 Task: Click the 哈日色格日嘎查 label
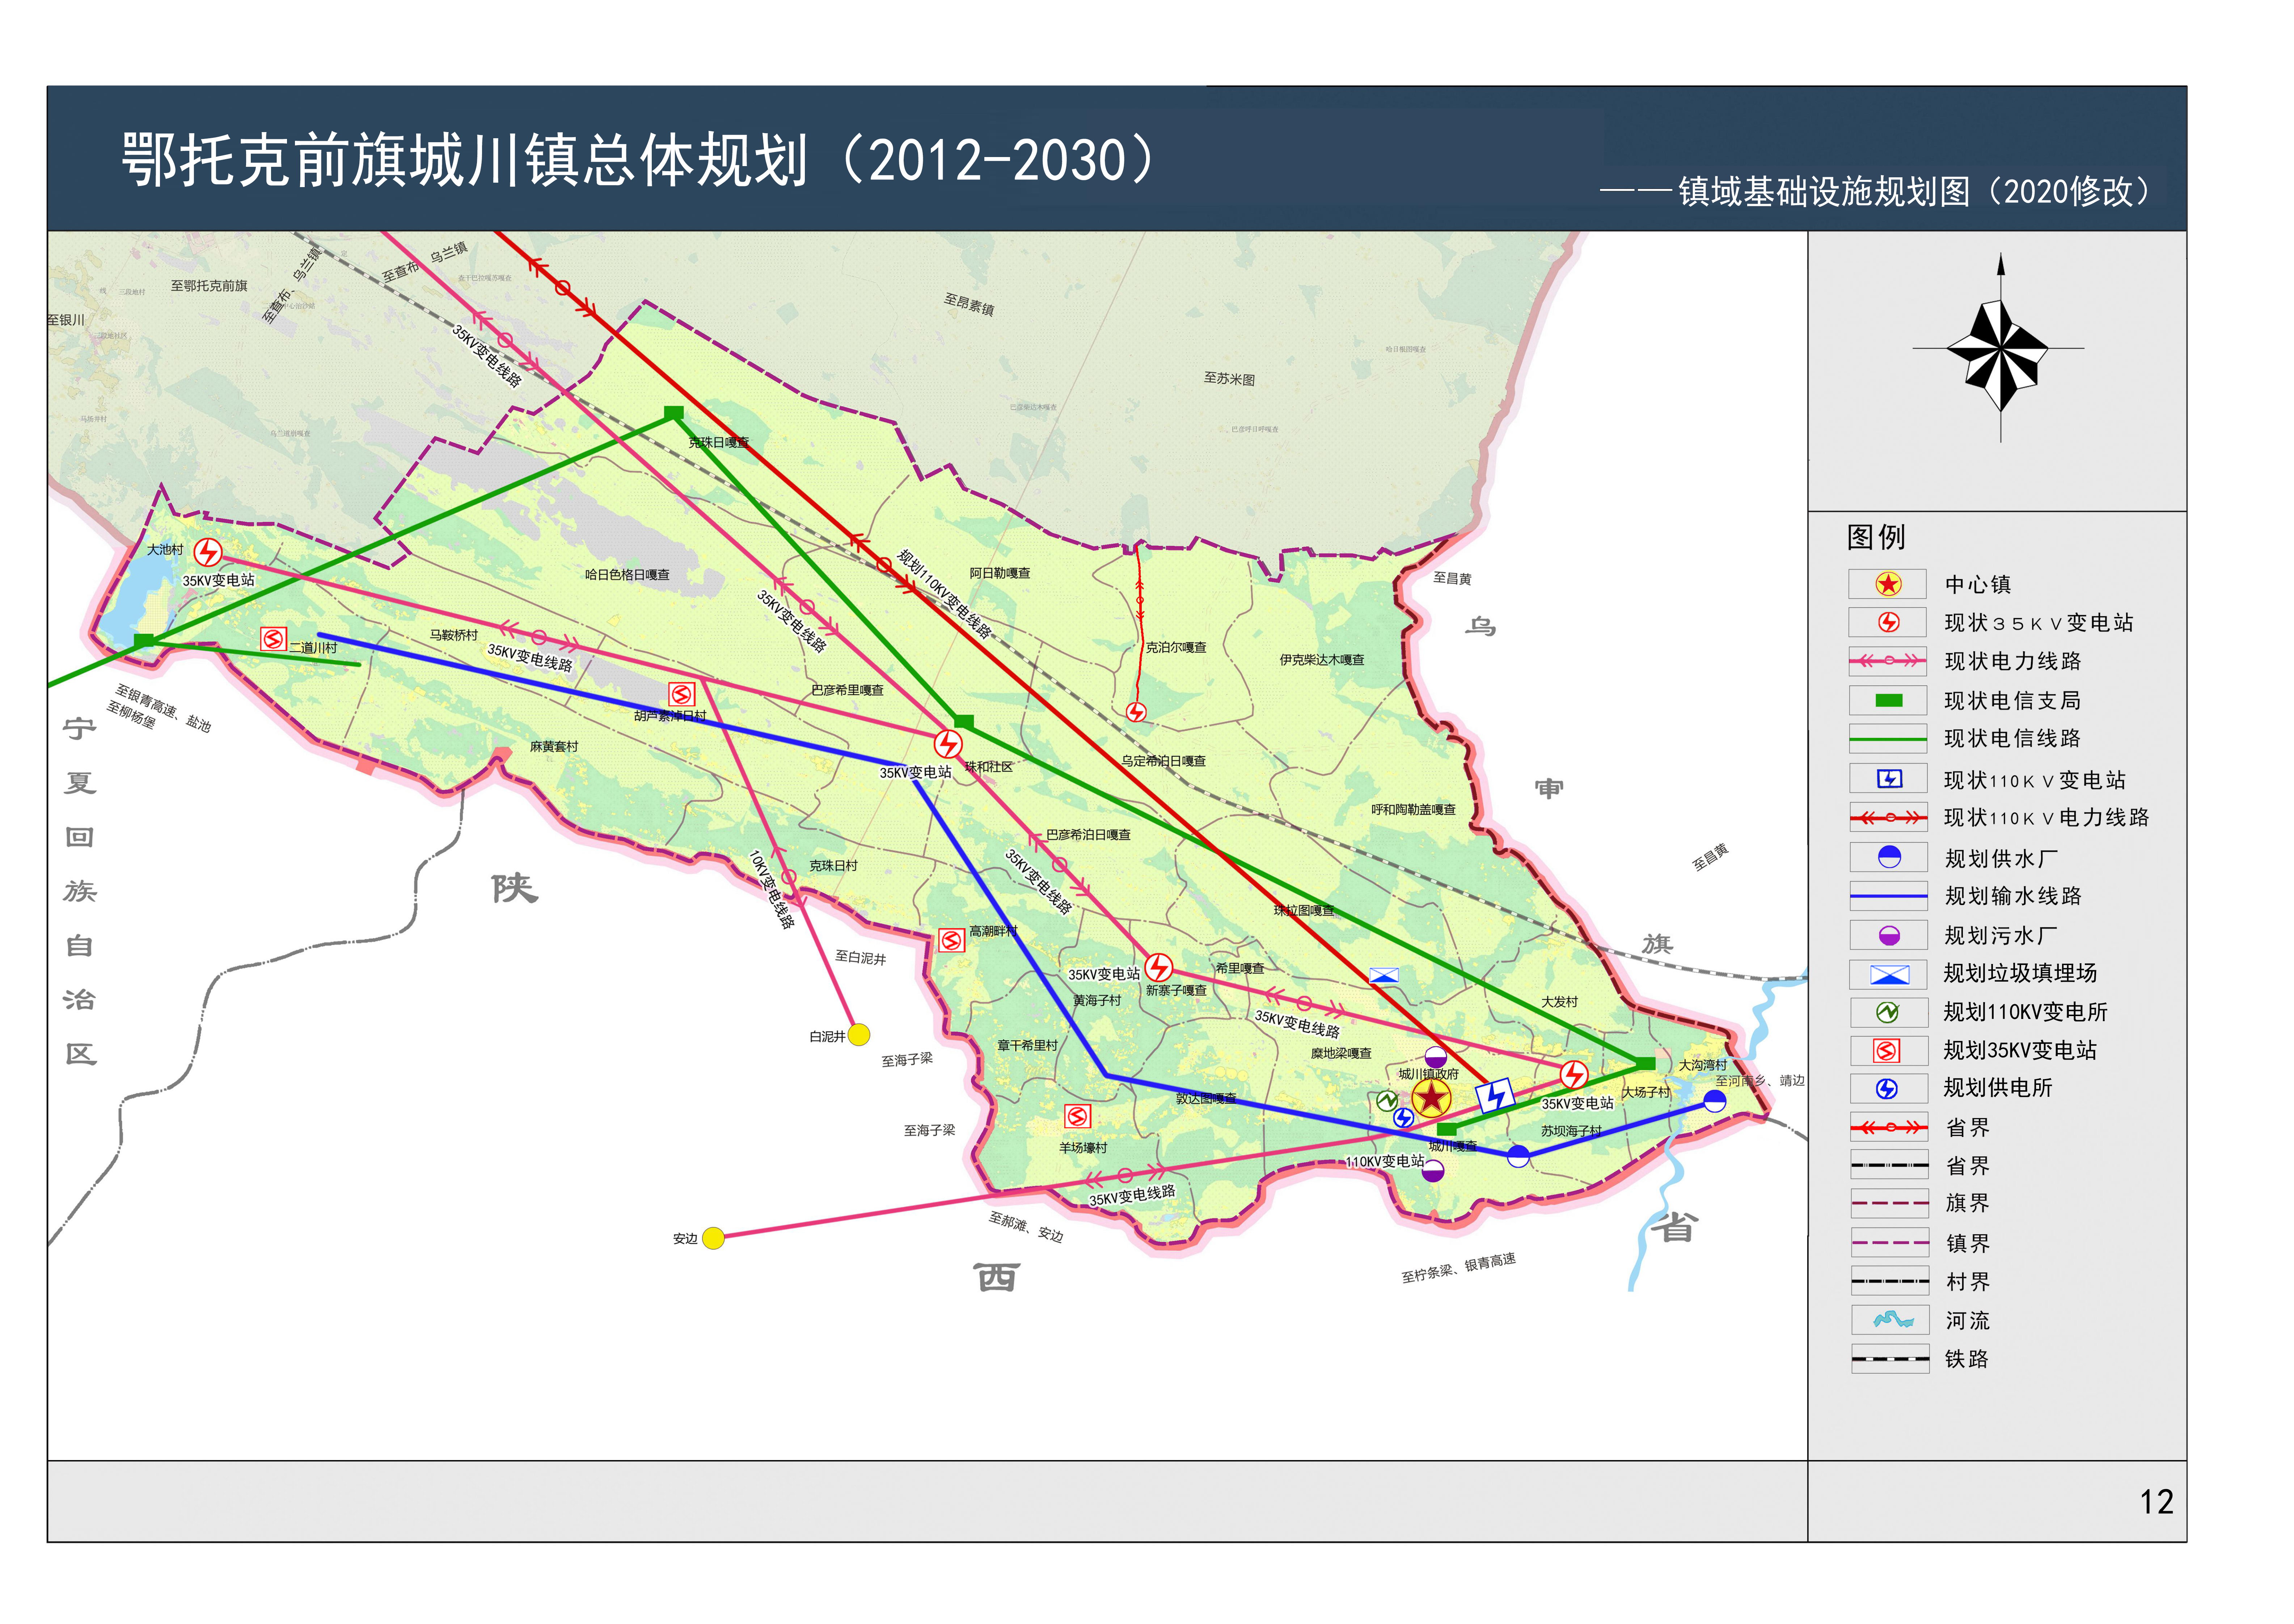tap(627, 575)
